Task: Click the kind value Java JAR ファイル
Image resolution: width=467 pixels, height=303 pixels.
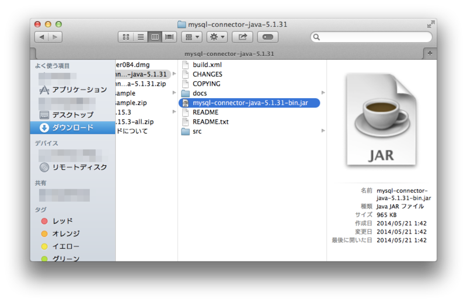Action: [x=400, y=207]
